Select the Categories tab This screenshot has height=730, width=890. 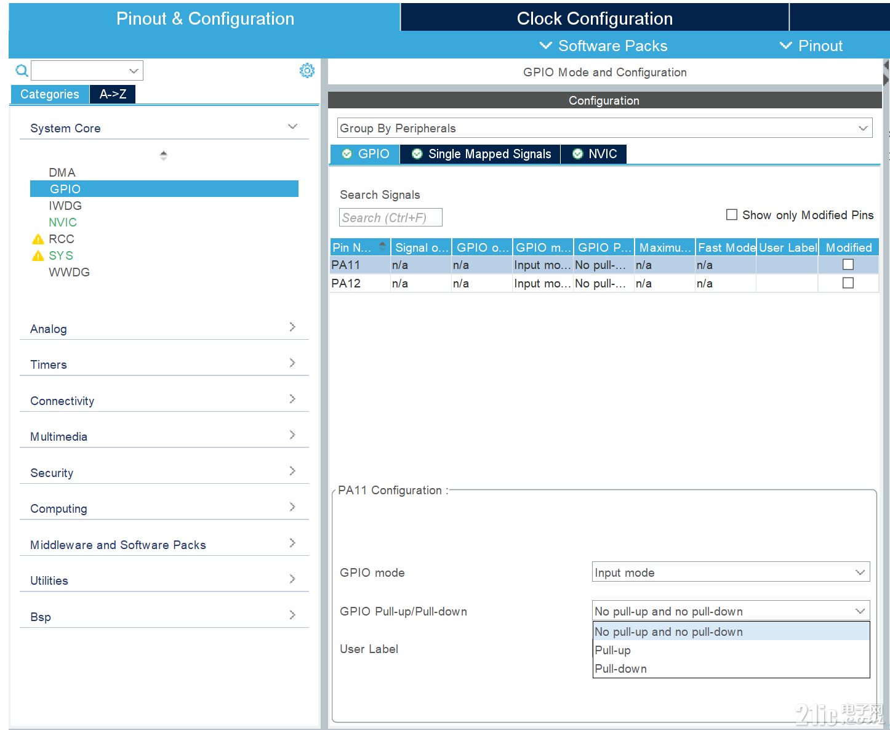(50, 94)
